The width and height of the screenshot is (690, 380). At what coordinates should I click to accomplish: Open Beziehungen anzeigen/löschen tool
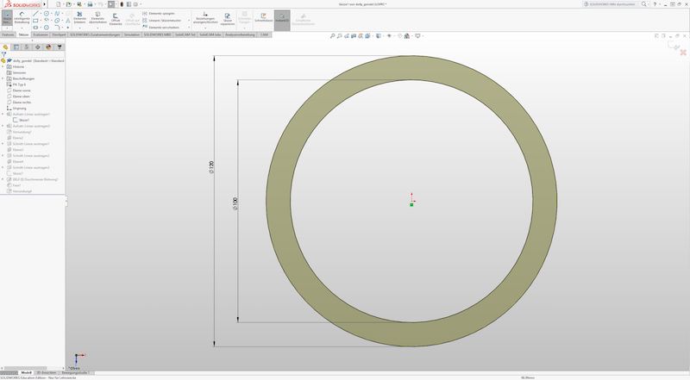coord(205,17)
